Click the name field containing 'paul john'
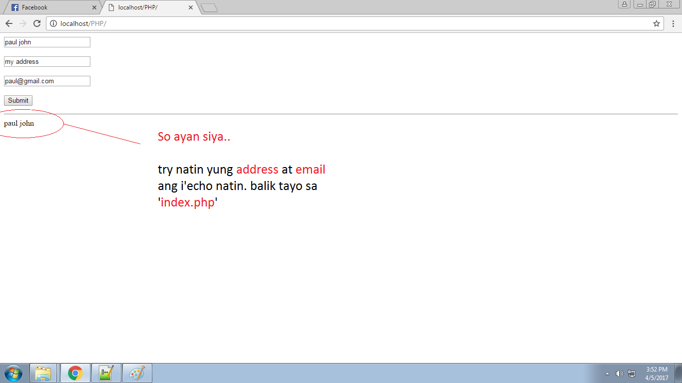Image resolution: width=682 pixels, height=383 pixels. pyautogui.click(x=46, y=42)
